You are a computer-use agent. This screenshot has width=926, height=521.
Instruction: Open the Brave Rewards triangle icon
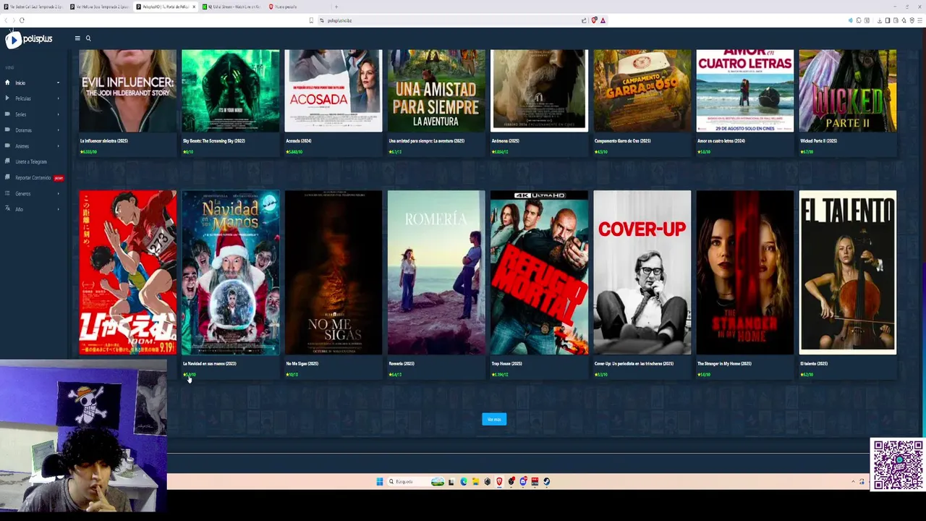603,20
